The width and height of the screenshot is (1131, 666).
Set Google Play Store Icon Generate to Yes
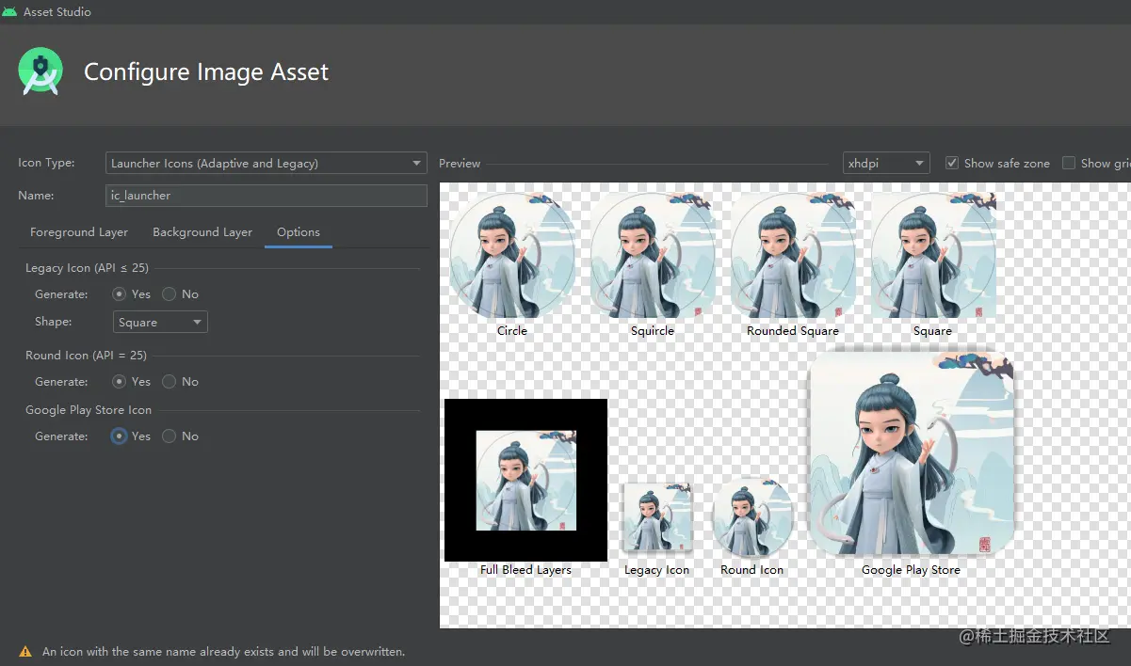click(120, 436)
